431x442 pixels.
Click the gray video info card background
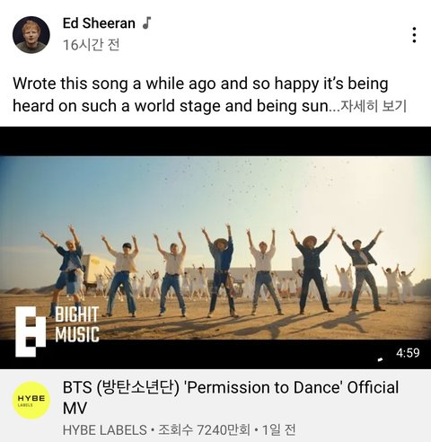click(215, 405)
